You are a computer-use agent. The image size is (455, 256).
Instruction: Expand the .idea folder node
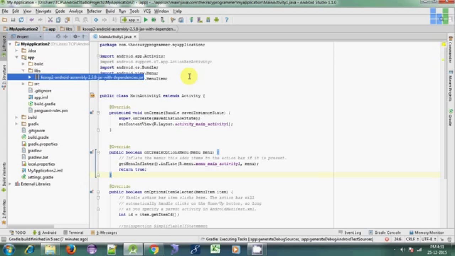(x=16, y=50)
